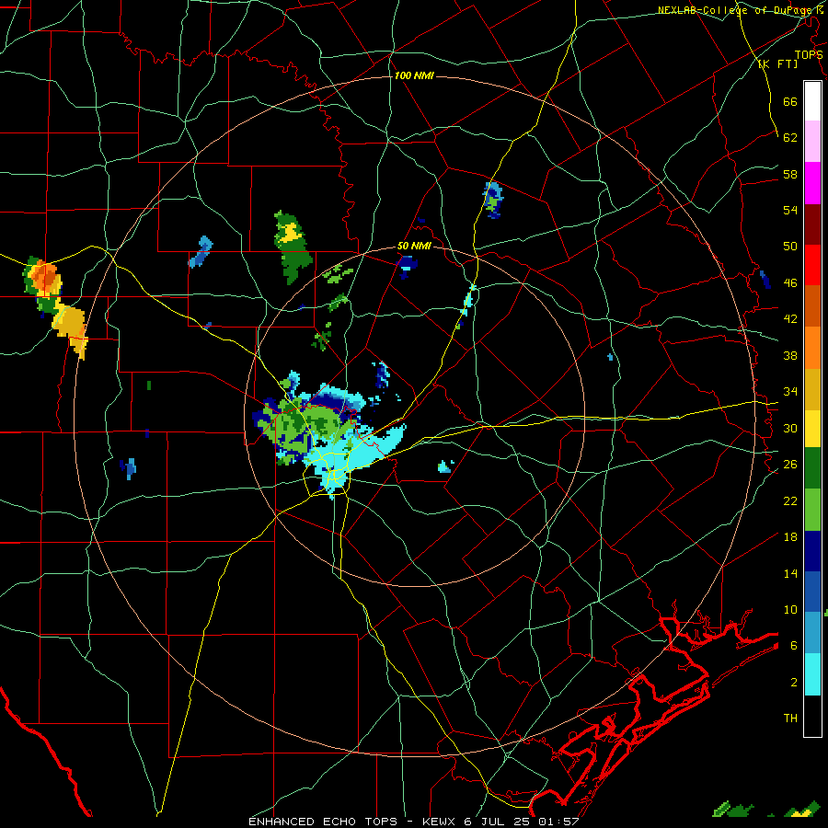Click the 50 legend value
This screenshot has height=828, width=828.
pyautogui.click(x=790, y=246)
